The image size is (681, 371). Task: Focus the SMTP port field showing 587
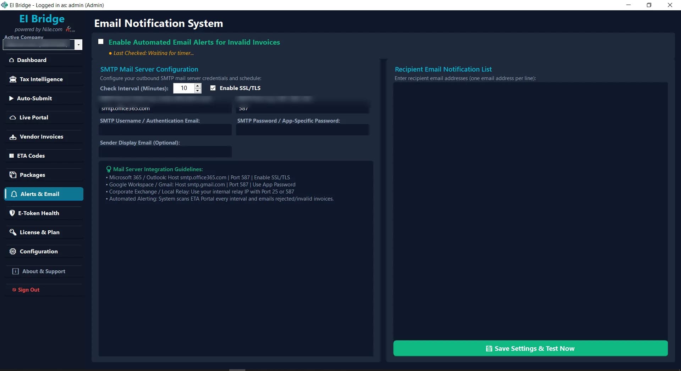[302, 108]
